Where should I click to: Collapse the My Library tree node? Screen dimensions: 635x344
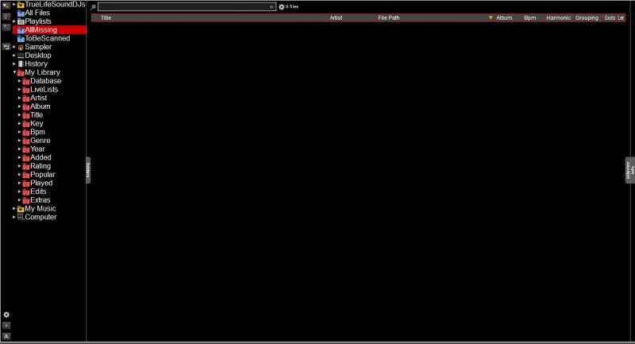click(x=14, y=72)
